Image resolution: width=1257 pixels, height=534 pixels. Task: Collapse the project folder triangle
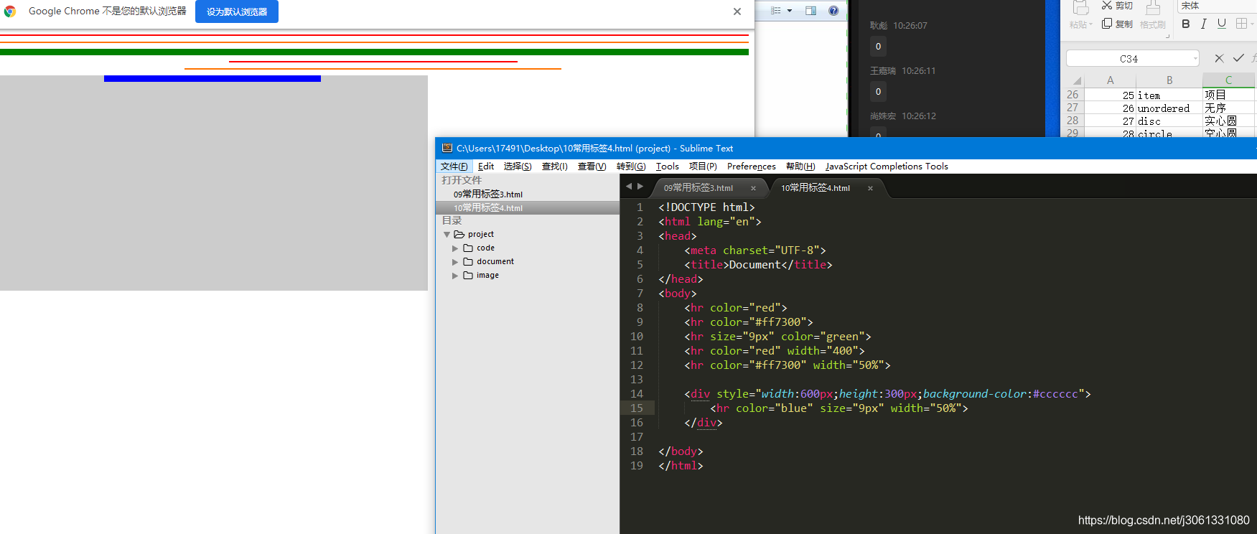[447, 235]
